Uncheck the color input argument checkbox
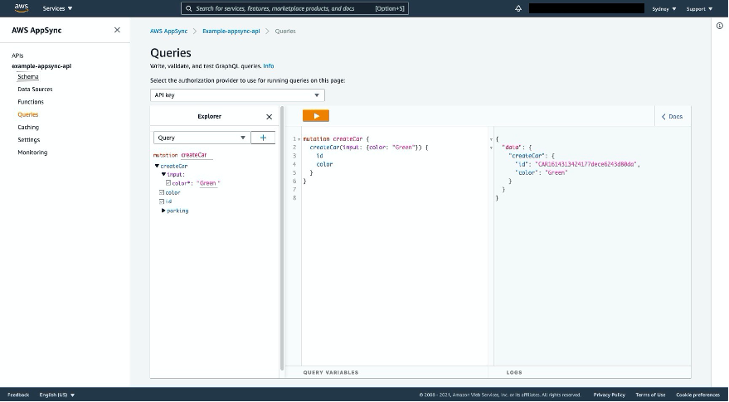The height and width of the screenshot is (402, 729). point(168,182)
